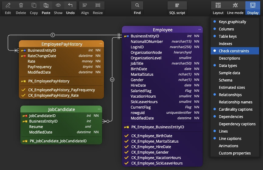
Task: Select the PayFrequency column
Action: [61, 67]
